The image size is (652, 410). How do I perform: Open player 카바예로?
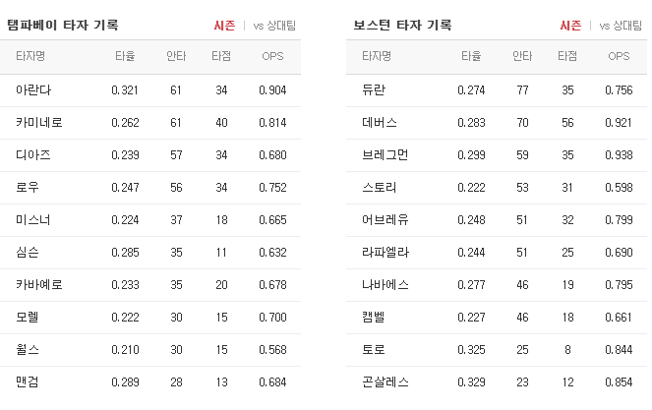click(39, 285)
